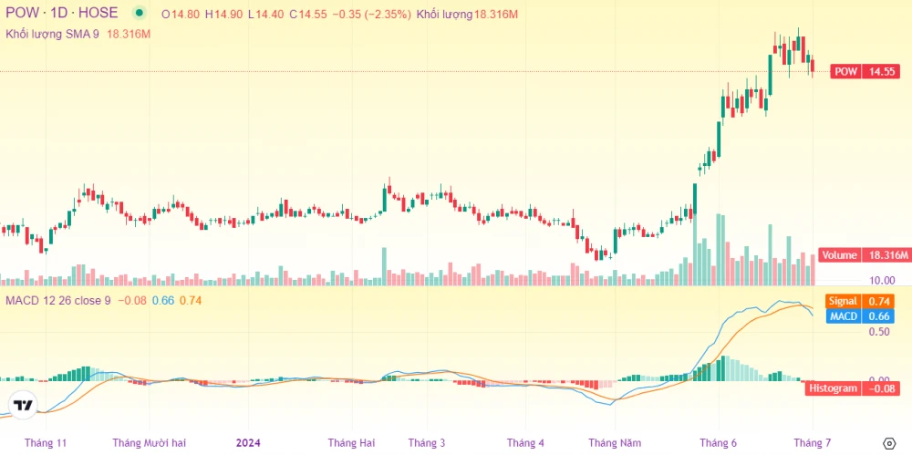Open chart settings via the gear icon
This screenshot has width=912, height=455.
pos(889,443)
